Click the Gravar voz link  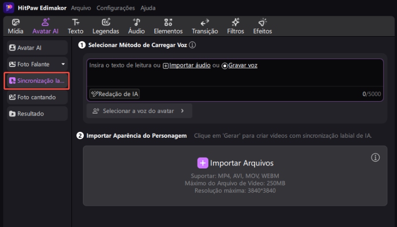click(x=243, y=65)
